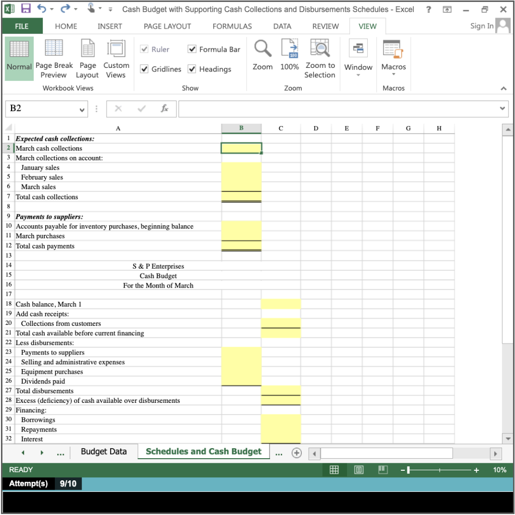Click the Sign In link
The height and width of the screenshot is (515, 515).
480,25
